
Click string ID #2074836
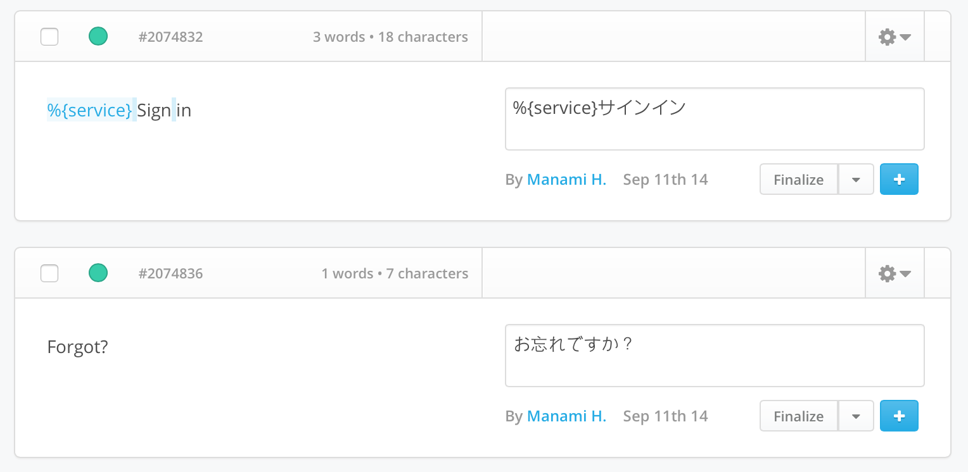(170, 273)
